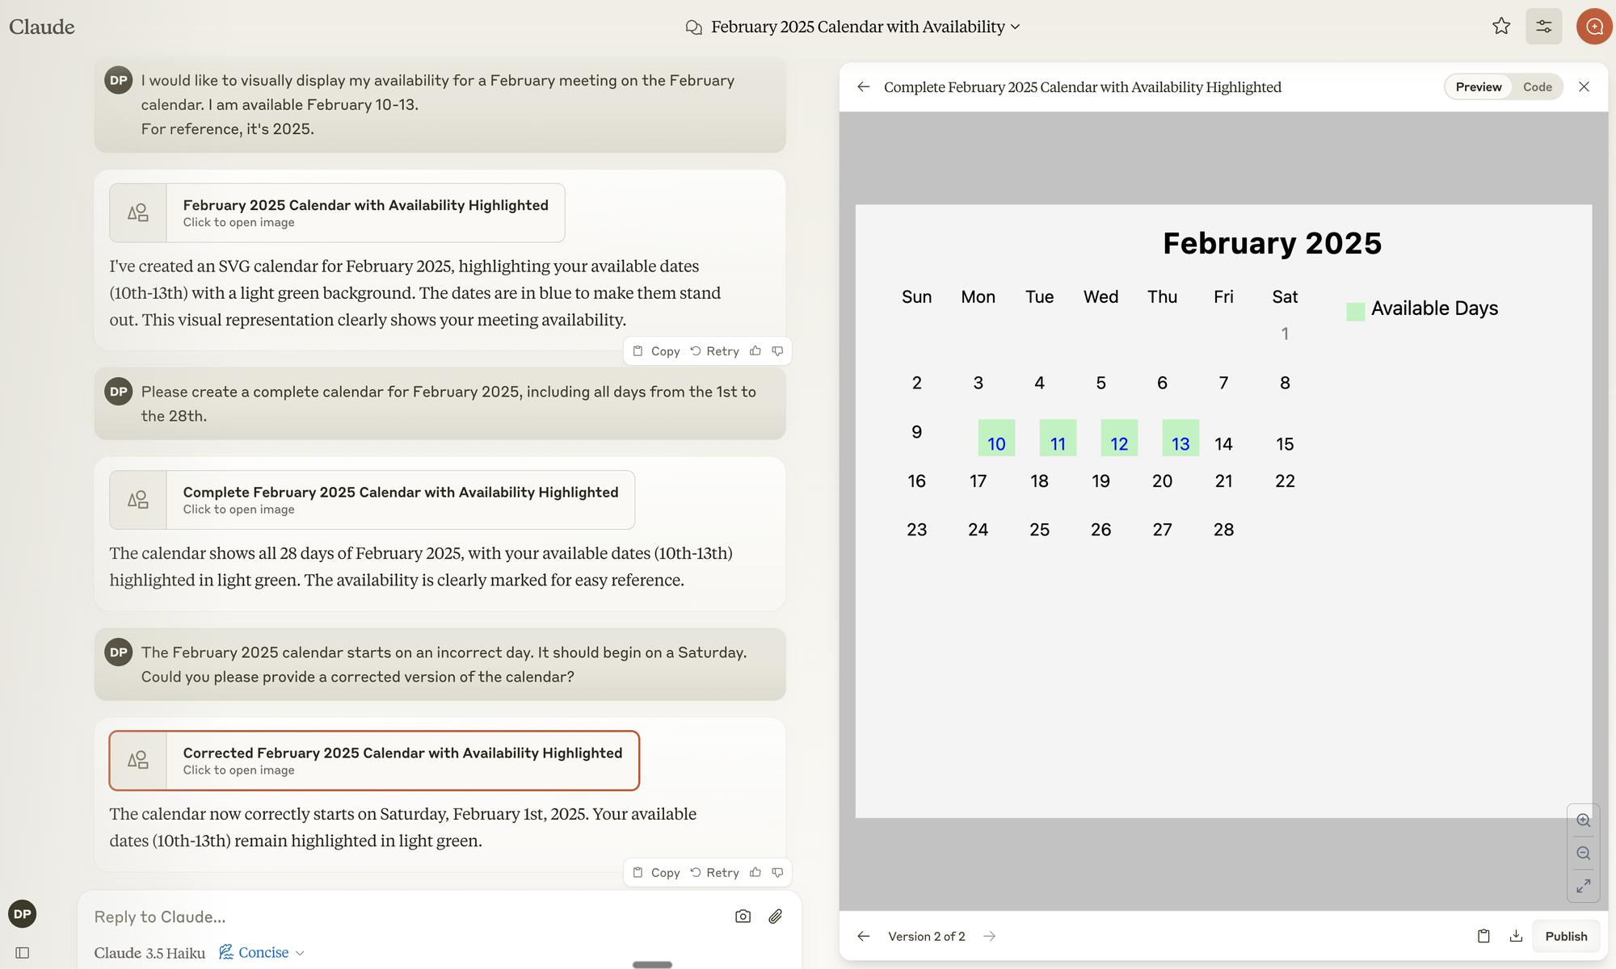The width and height of the screenshot is (1616, 969).
Task: Toggle the left sidebar panel
Action: (23, 953)
